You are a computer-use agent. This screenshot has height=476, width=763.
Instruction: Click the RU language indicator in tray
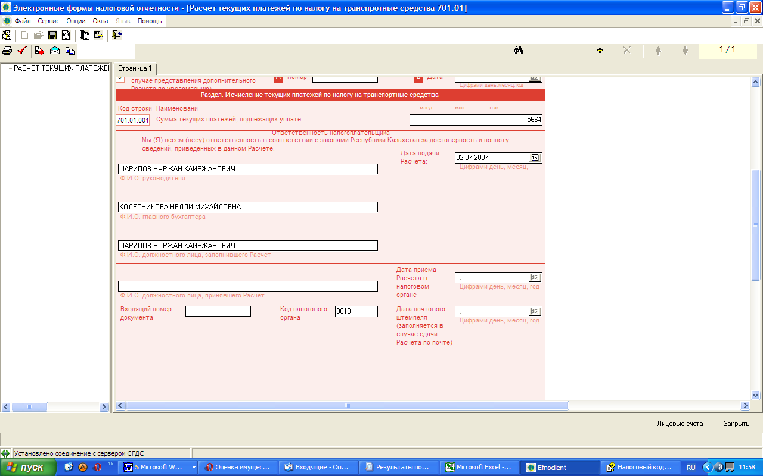pyautogui.click(x=691, y=468)
